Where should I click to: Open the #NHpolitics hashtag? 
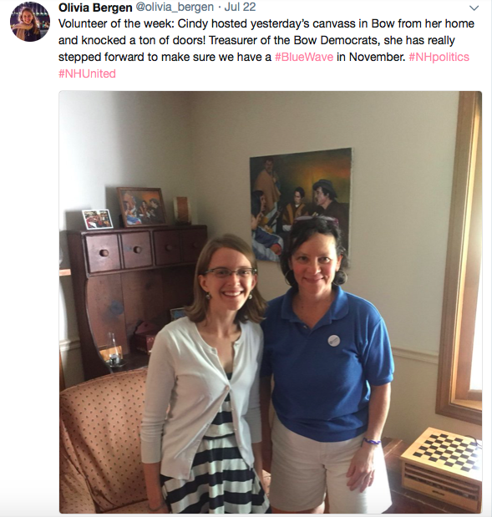[439, 57]
